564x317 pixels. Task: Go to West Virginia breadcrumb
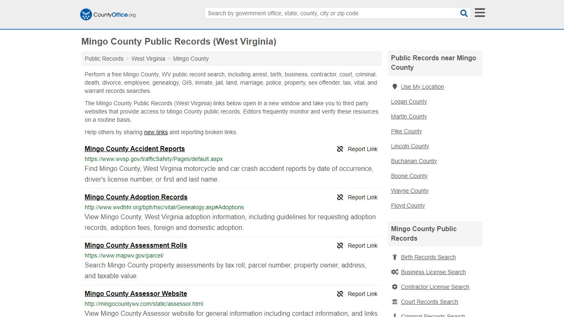tap(148, 59)
